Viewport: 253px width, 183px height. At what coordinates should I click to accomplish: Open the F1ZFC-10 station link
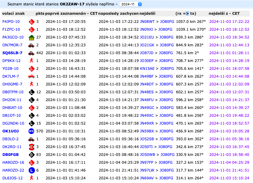tap(11, 29)
